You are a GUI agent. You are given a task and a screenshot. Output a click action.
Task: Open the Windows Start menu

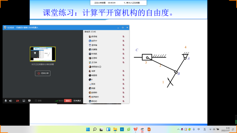point(88,129)
